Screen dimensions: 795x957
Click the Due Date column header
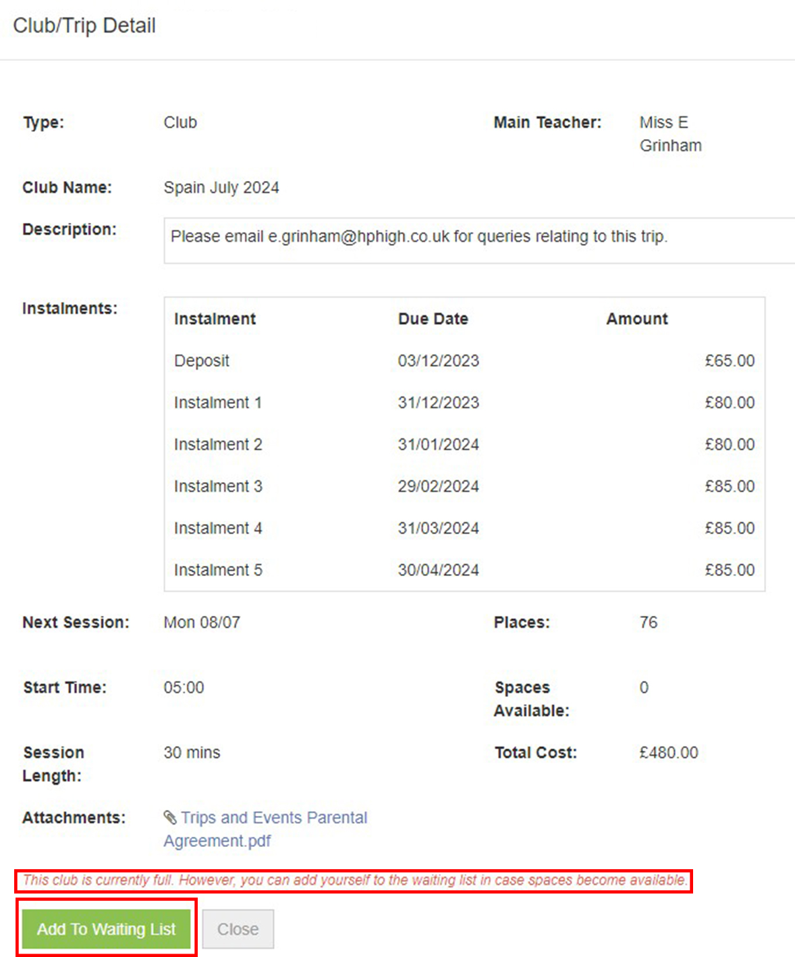(433, 319)
